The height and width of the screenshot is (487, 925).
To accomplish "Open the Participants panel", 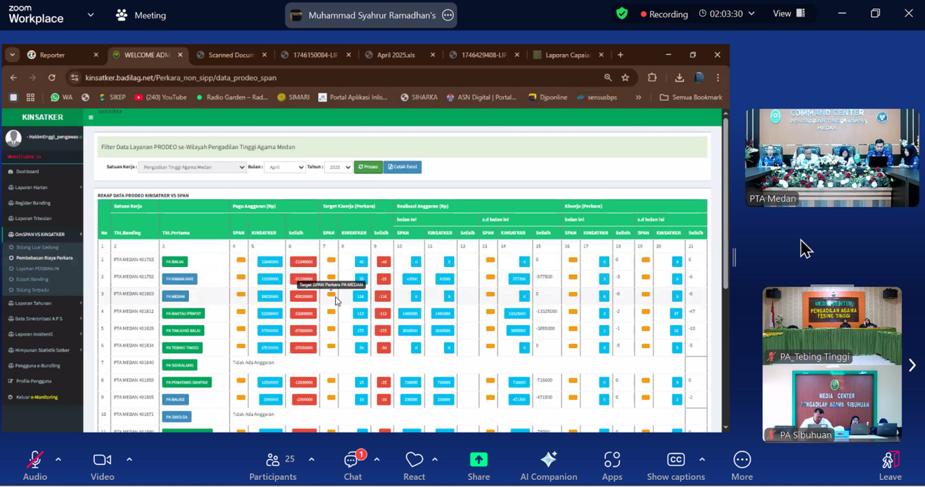I will click(x=273, y=460).
